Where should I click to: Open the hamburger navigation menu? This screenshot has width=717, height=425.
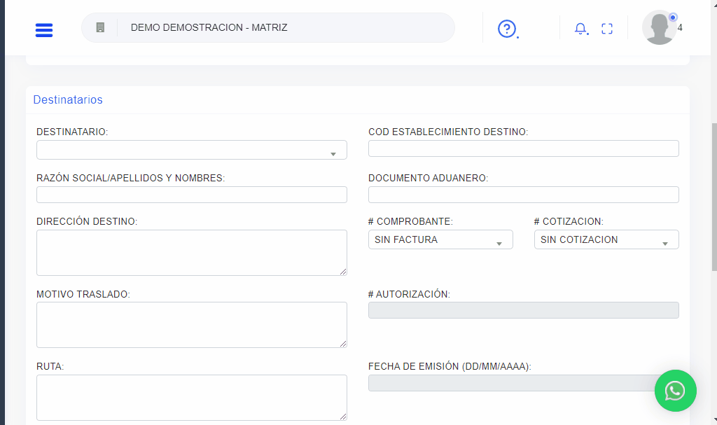[44, 29]
